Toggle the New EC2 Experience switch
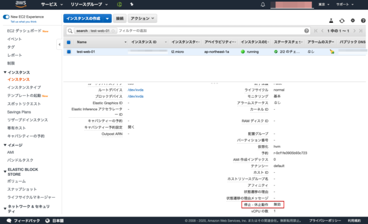The width and height of the screenshot is (368, 224). [x=6, y=17]
